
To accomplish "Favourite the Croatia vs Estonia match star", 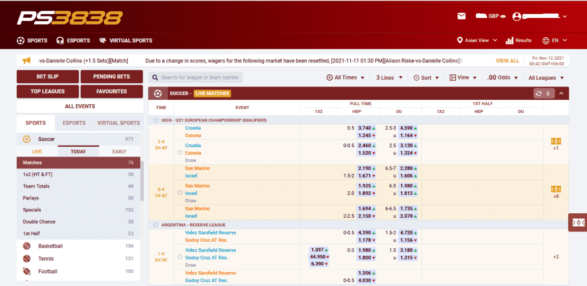I will tap(179, 152).
